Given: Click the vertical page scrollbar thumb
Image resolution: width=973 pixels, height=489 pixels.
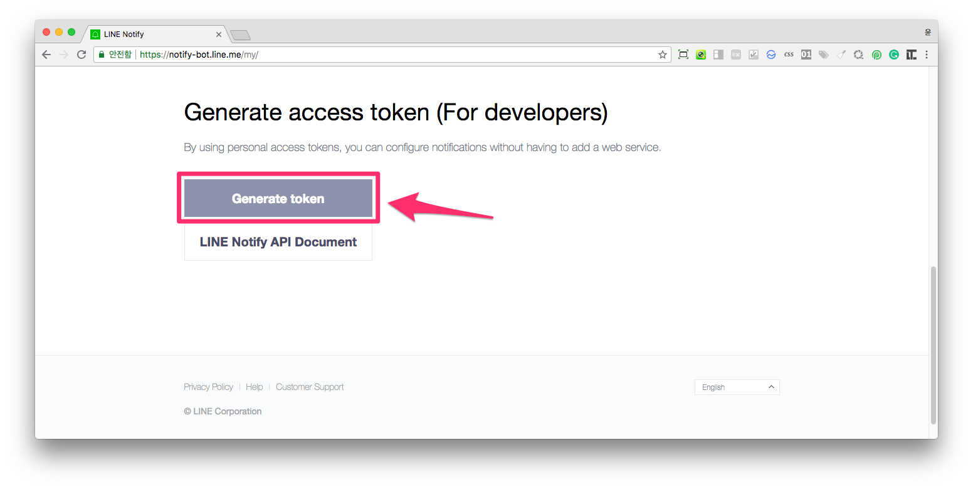Looking at the screenshot, I should pos(934,345).
